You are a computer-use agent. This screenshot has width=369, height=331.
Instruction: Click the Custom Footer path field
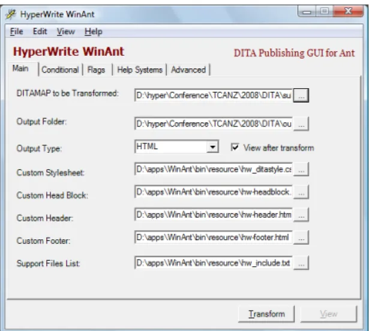214,237
